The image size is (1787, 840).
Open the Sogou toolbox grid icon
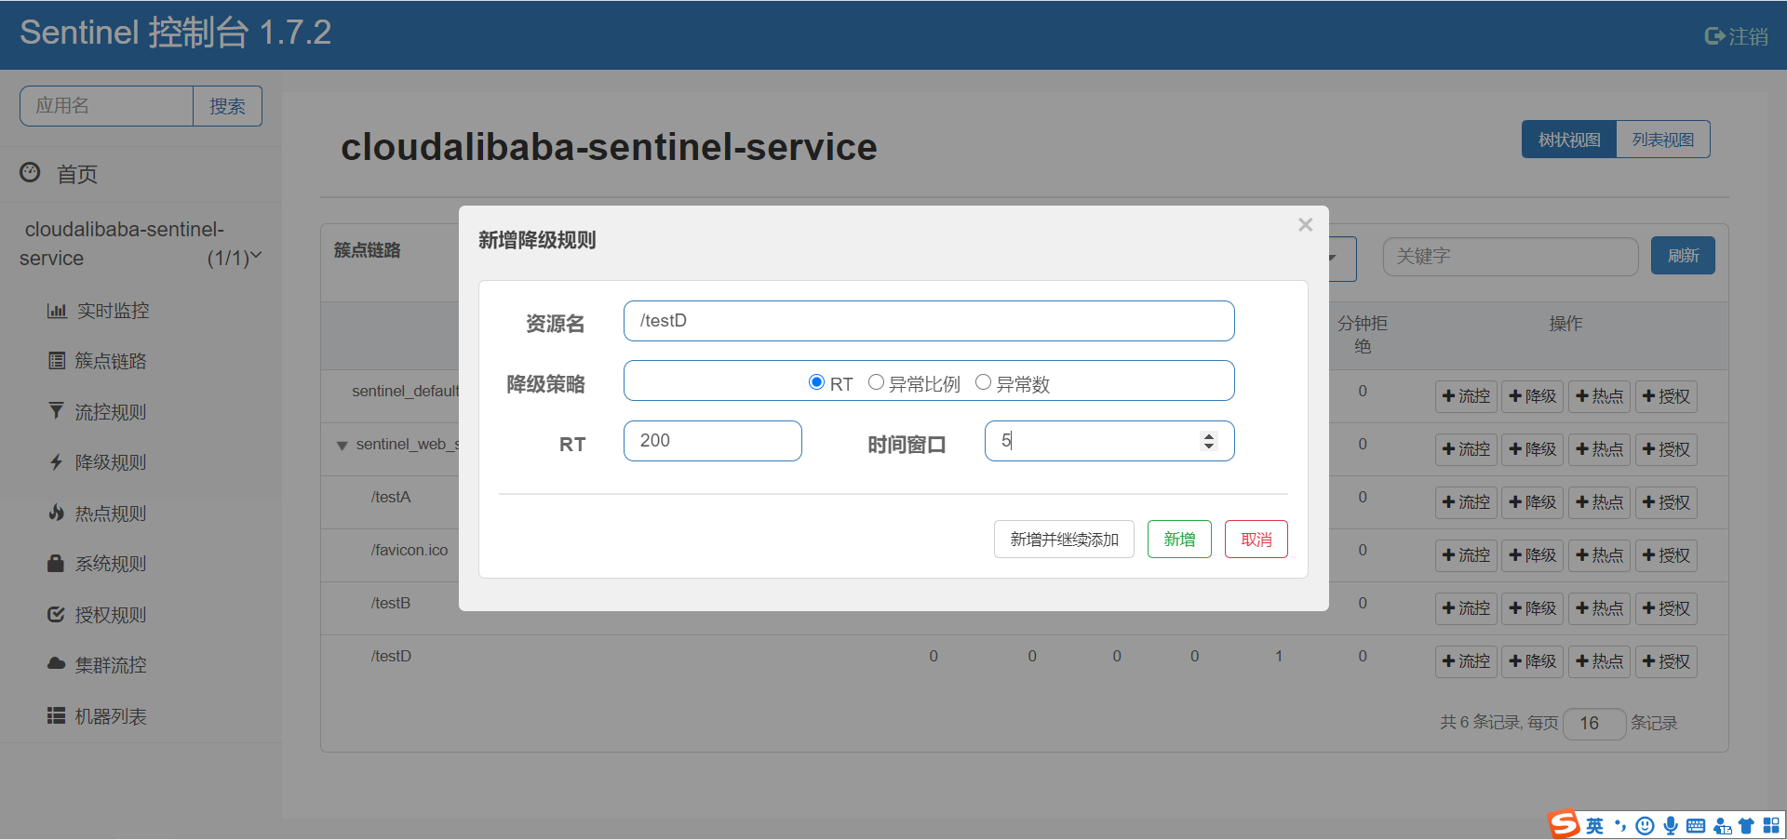[1771, 826]
